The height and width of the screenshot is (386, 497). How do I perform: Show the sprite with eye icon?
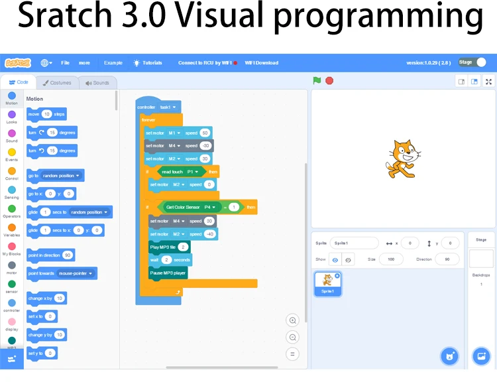pyautogui.click(x=335, y=260)
